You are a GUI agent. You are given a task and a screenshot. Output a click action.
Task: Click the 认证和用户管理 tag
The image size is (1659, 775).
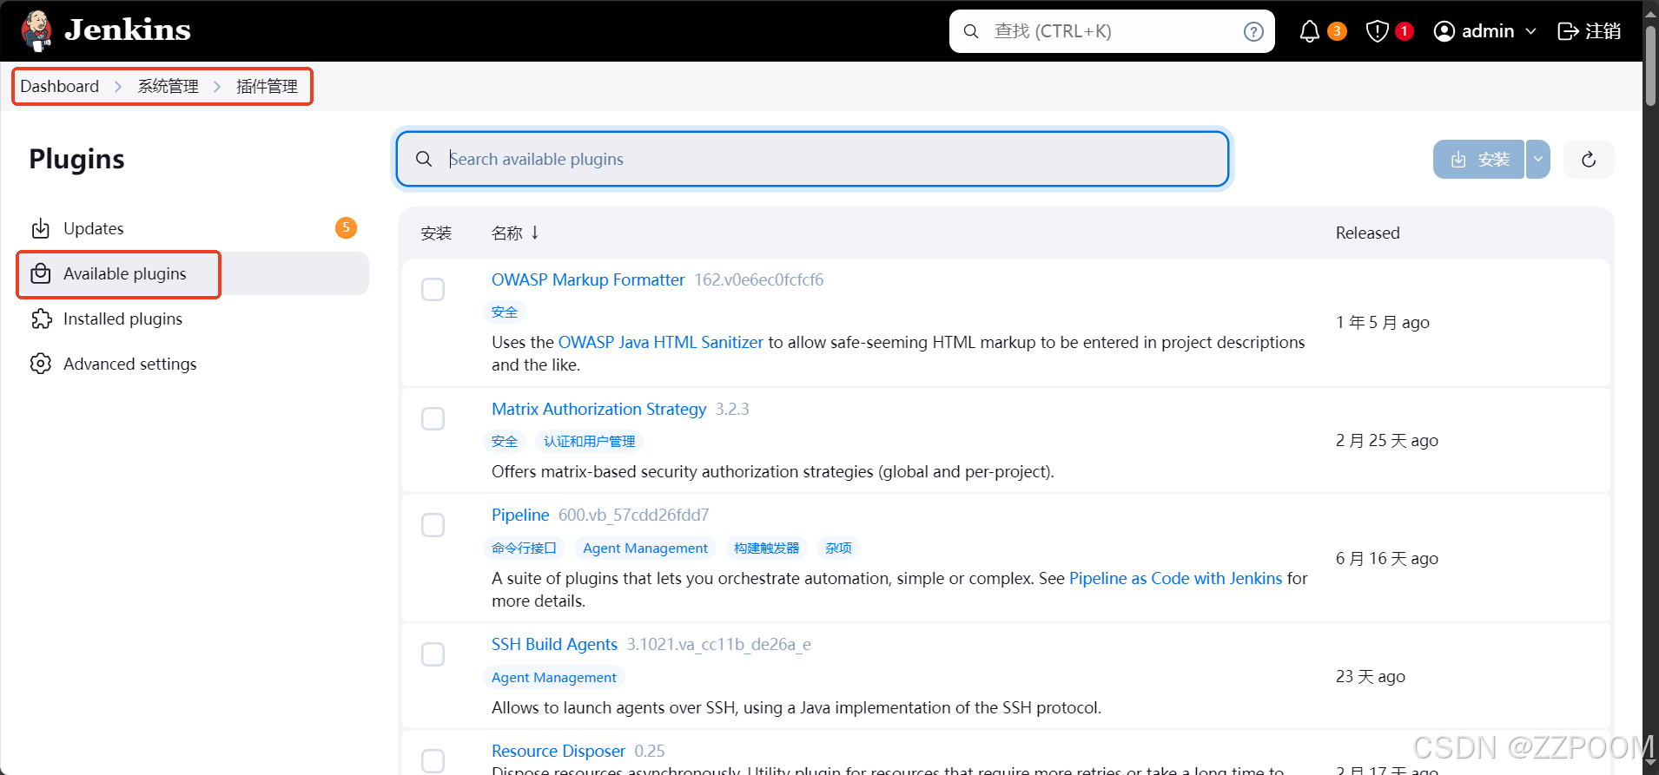click(x=590, y=441)
